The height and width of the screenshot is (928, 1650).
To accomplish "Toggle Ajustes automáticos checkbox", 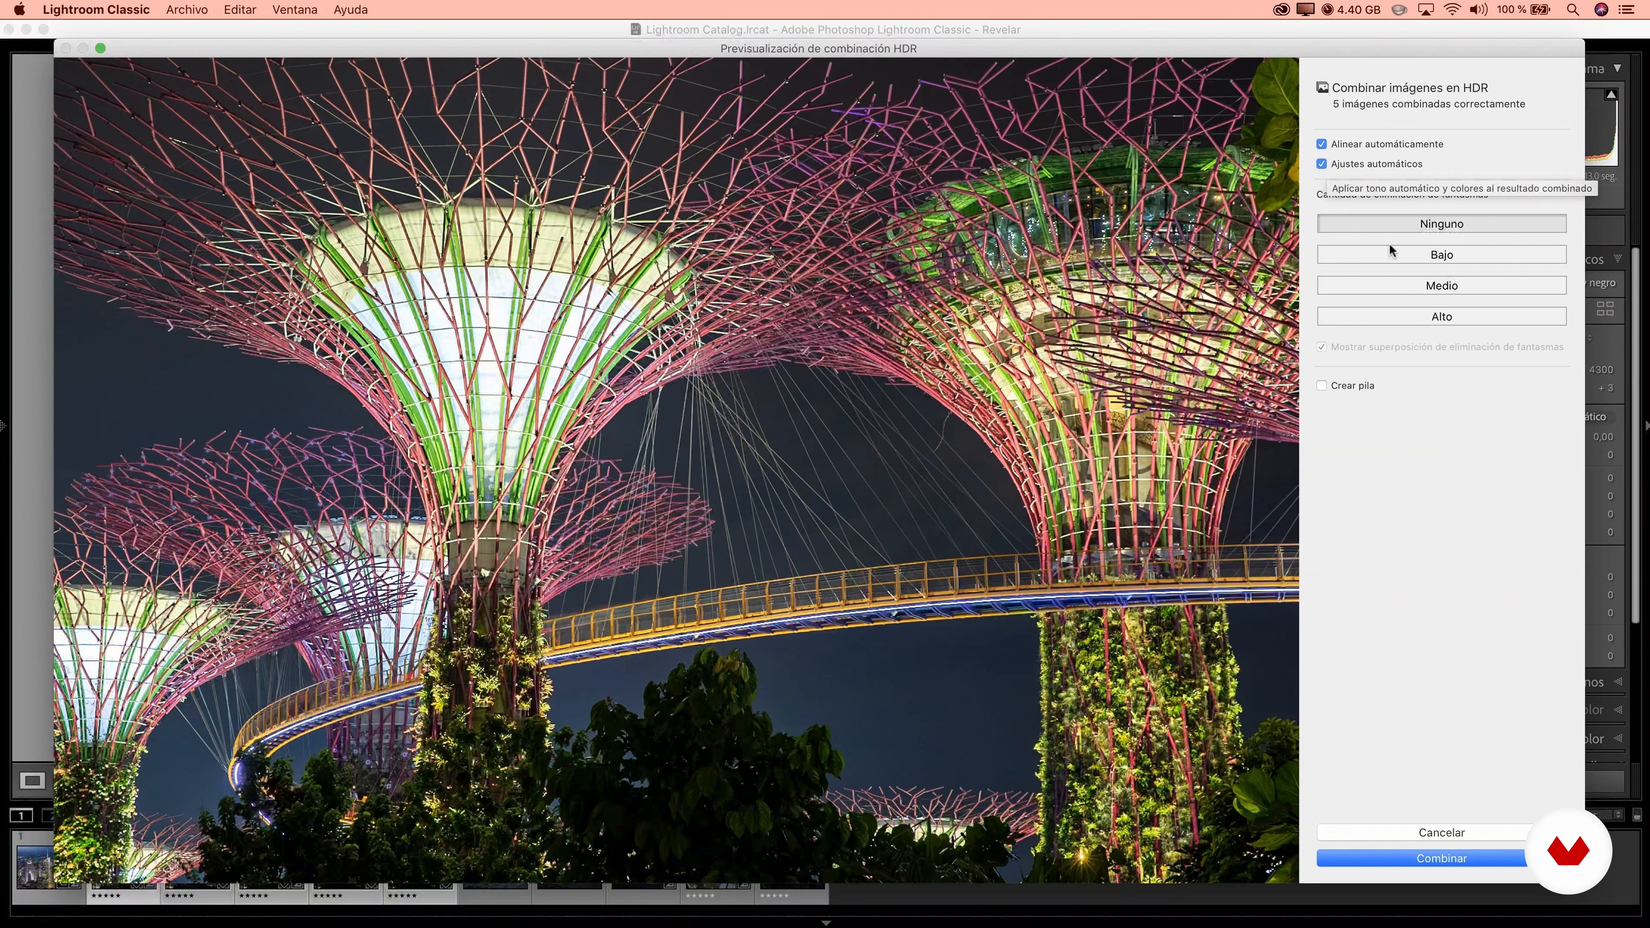I will tap(1321, 164).
